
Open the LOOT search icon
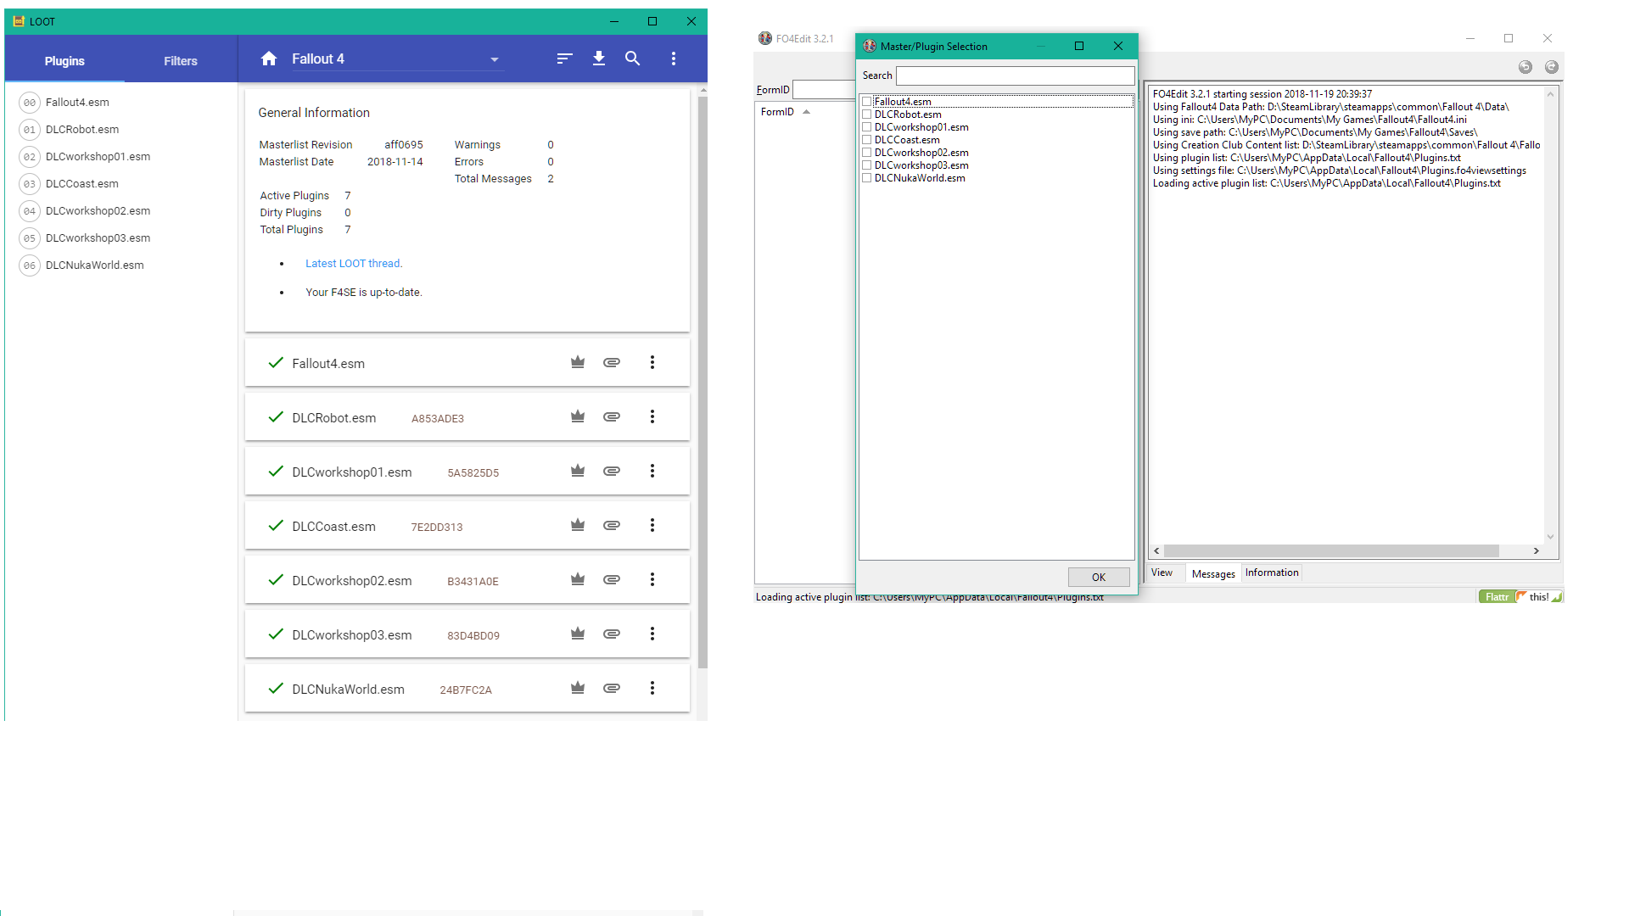click(x=633, y=59)
